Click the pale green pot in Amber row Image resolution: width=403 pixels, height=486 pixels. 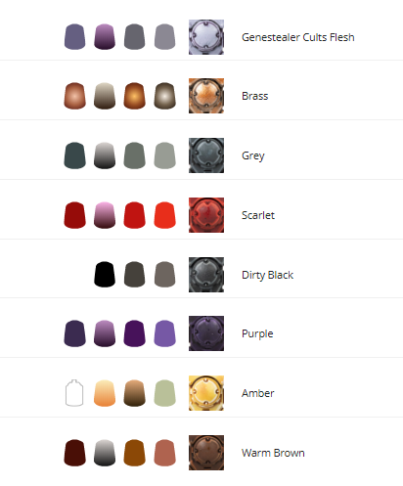[164, 393]
